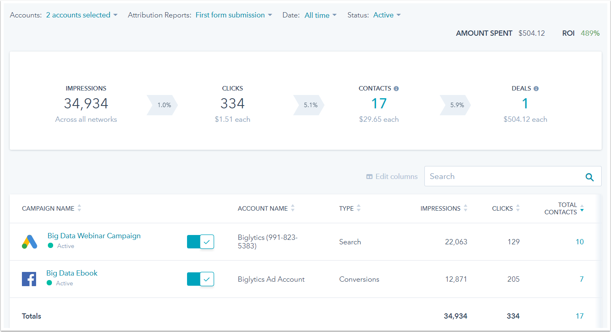Click the Google Ads campaign logo
The height and width of the screenshot is (332, 611).
point(30,242)
